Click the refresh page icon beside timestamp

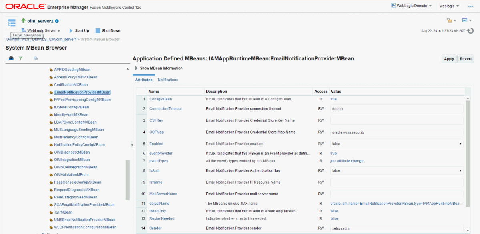(470, 31)
